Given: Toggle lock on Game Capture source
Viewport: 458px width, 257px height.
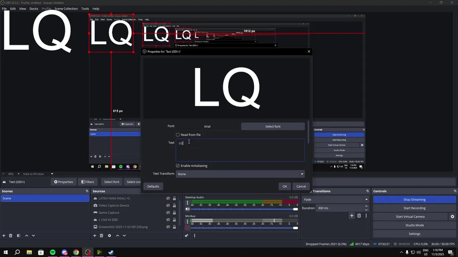Looking at the screenshot, I should pos(174,213).
